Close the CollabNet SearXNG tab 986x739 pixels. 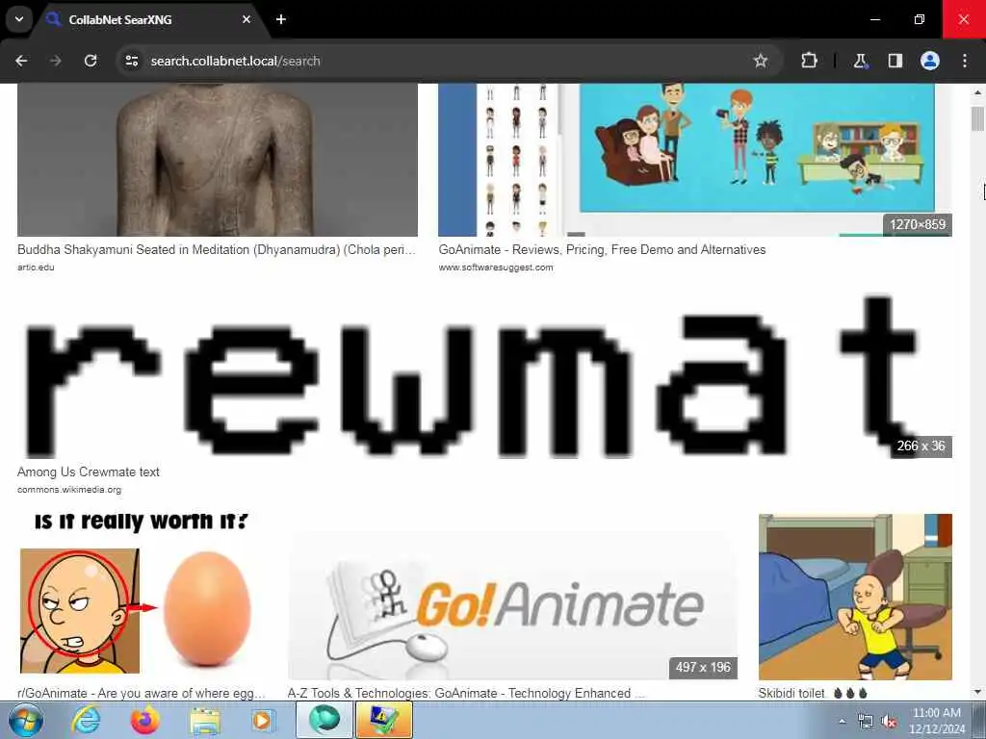[x=246, y=19]
